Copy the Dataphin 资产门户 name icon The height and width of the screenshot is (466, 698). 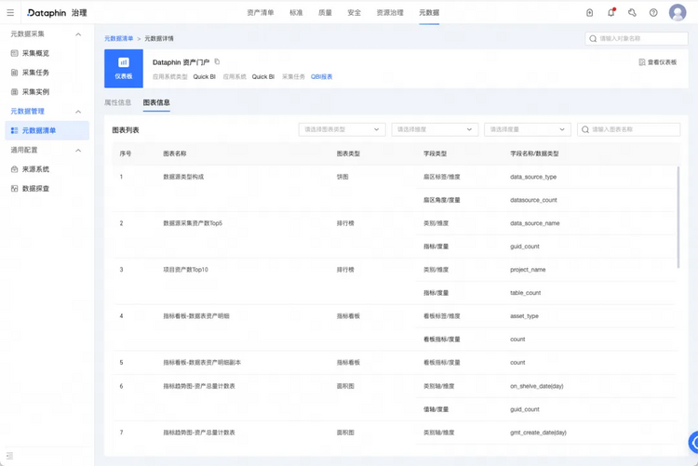[217, 62]
